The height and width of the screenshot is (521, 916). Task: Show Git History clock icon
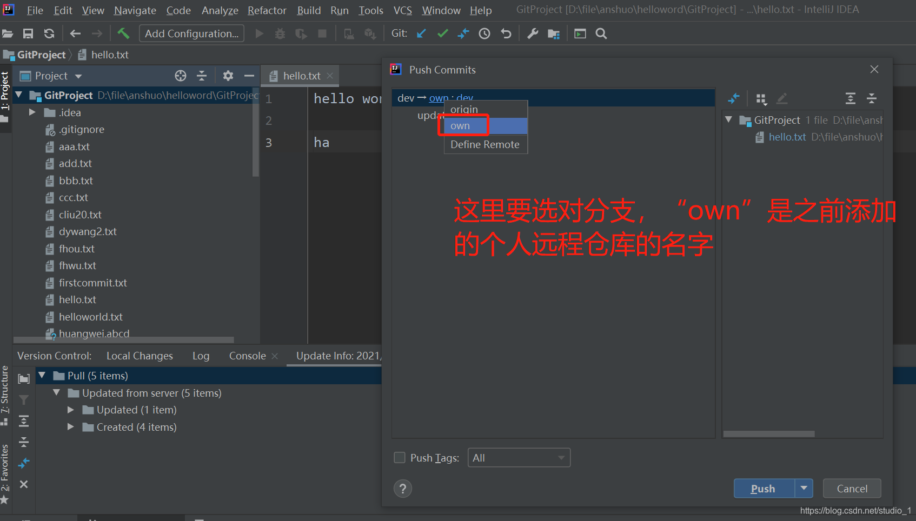pos(484,34)
